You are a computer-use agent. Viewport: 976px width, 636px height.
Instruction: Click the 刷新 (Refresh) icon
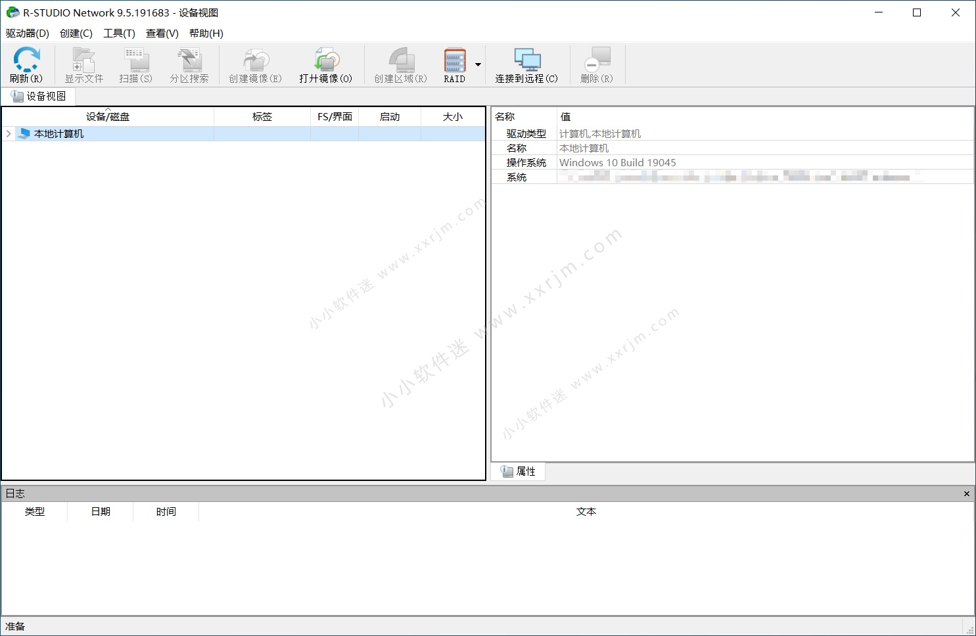click(26, 64)
